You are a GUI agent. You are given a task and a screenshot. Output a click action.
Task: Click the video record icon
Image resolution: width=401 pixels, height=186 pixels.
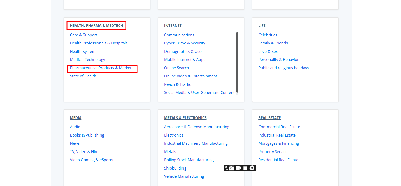pos(238,168)
